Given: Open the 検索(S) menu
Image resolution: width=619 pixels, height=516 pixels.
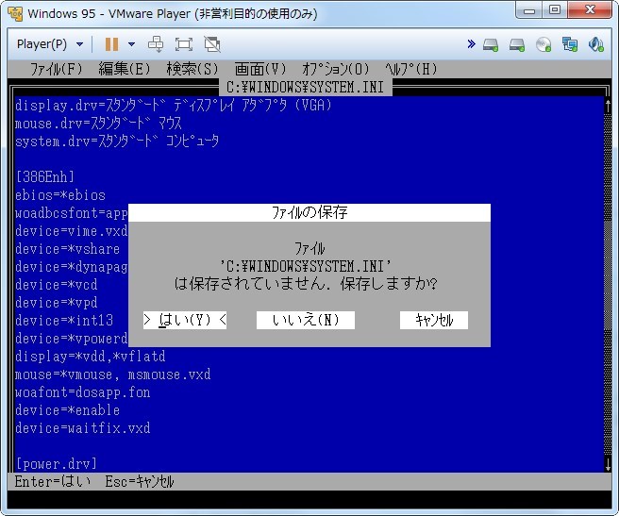Looking at the screenshot, I should pos(192,69).
